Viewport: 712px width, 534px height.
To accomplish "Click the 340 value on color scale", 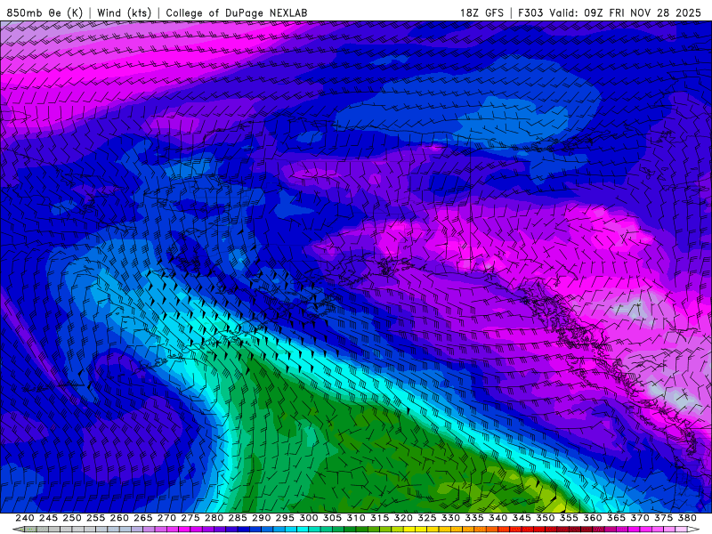I will pyautogui.click(x=498, y=518).
